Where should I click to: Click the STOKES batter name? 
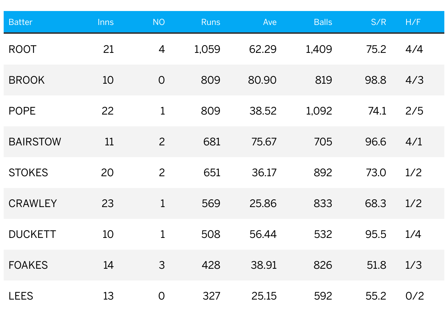click(x=28, y=173)
